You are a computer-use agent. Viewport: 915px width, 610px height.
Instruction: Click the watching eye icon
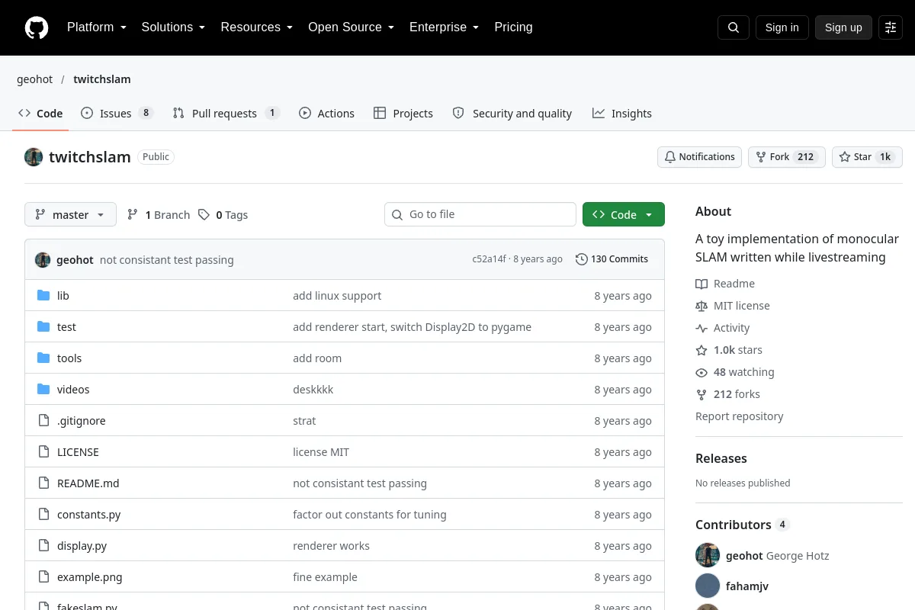tap(701, 372)
